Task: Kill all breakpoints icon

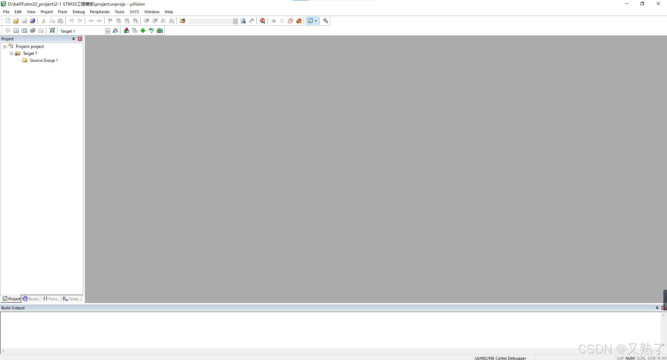Action: pyautogui.click(x=299, y=21)
